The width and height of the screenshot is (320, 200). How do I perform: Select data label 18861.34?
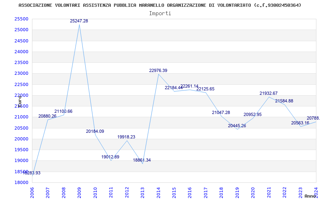(x=142, y=160)
